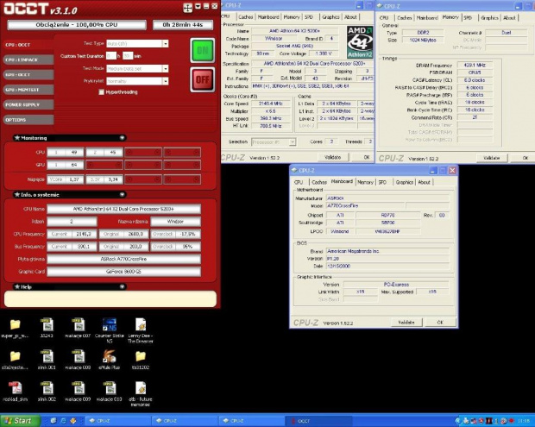Select the super_p_ folder on the desktop

click(x=15, y=329)
